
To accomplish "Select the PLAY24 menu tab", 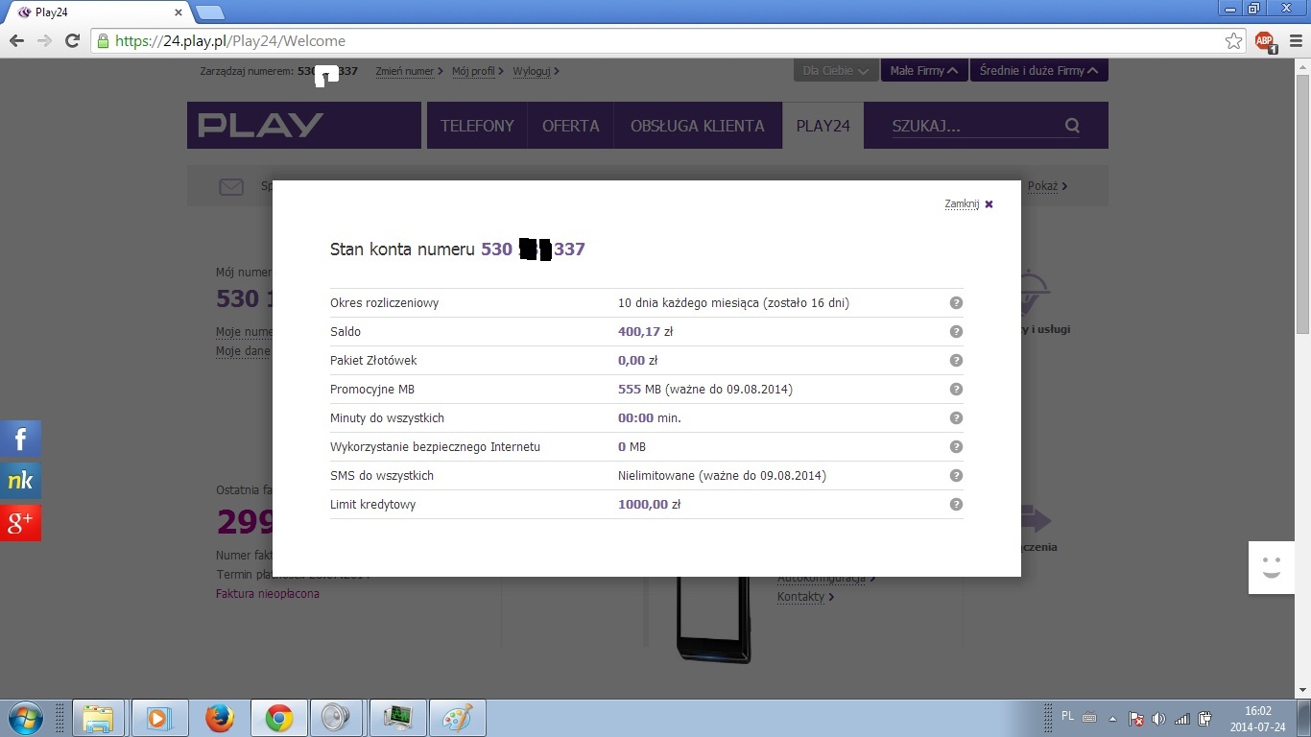I will coord(823,126).
